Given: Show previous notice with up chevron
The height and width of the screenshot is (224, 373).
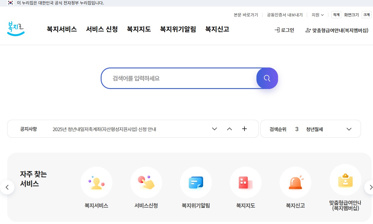Looking at the screenshot, I should 229,129.
